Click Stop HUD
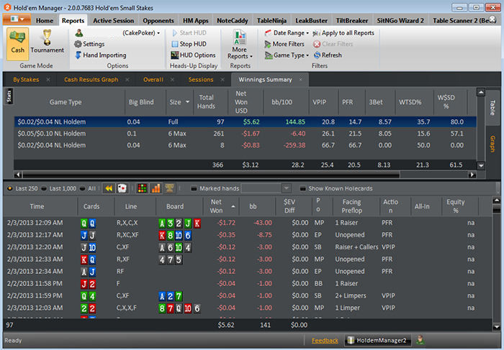Image resolution: width=504 pixels, height=350 pixels. [x=189, y=44]
